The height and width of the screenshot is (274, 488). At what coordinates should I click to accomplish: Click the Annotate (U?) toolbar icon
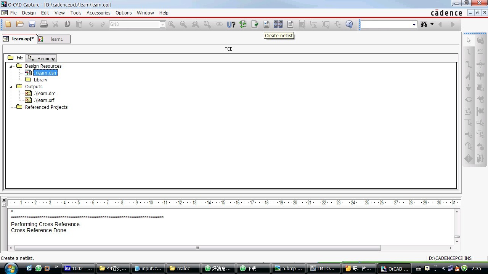coord(231,24)
